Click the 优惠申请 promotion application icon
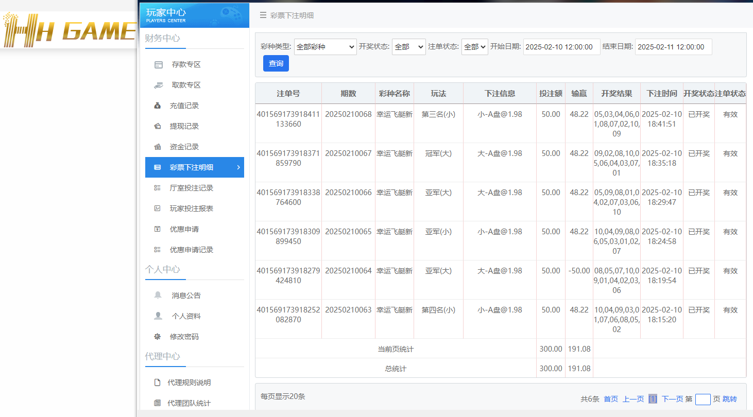Viewport: 753px width, 417px height. [159, 229]
